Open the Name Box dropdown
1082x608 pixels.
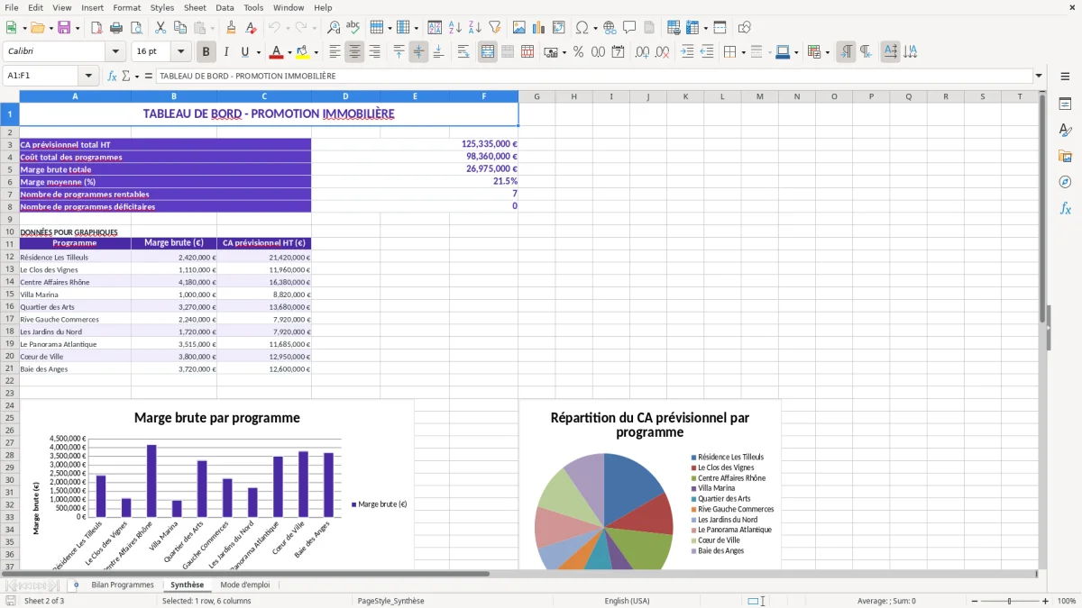click(x=88, y=77)
